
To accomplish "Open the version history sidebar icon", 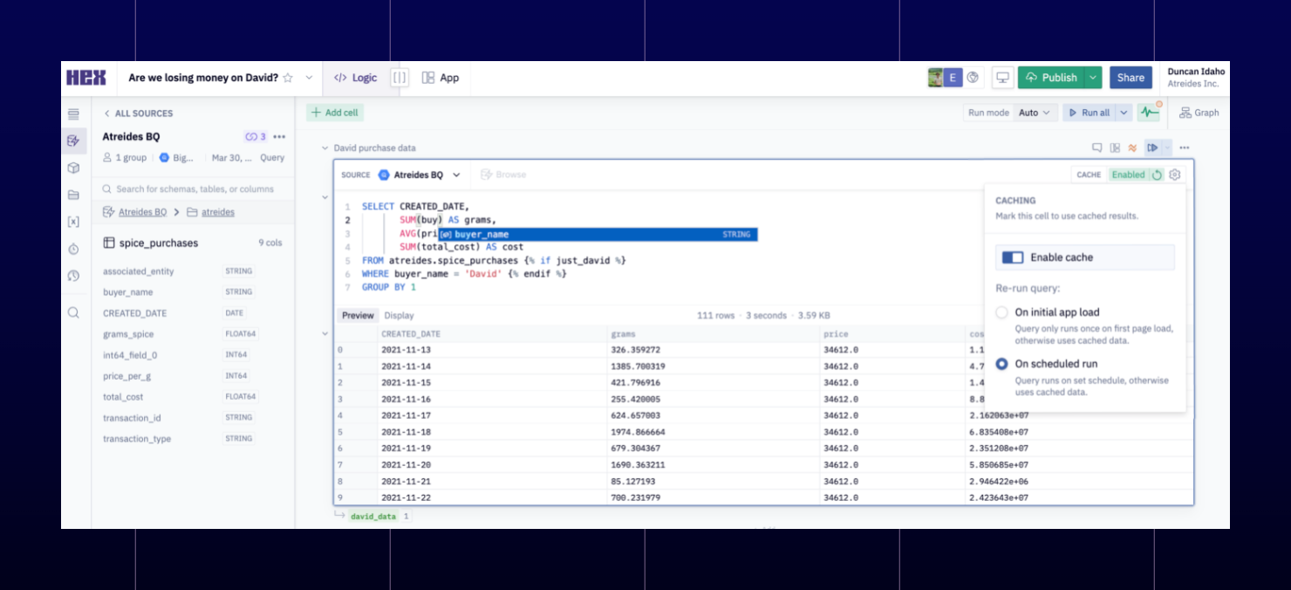I will 73,276.
